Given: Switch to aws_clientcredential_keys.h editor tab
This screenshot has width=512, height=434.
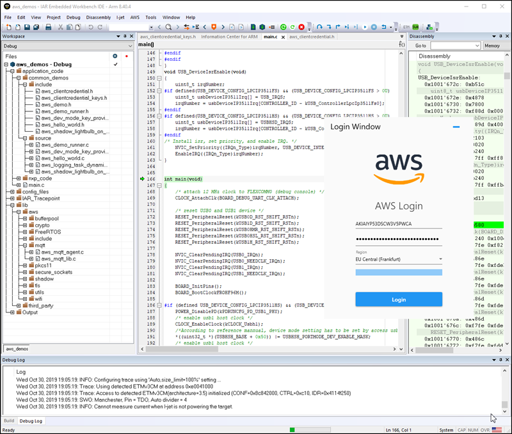Looking at the screenshot, I should 168,37.
